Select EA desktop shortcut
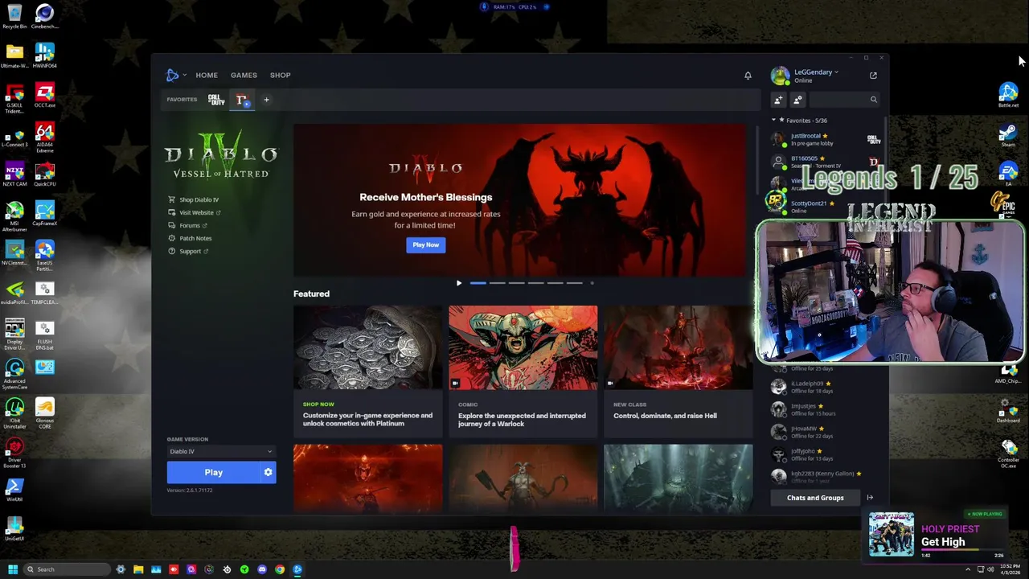The width and height of the screenshot is (1029, 579). click(x=1008, y=175)
